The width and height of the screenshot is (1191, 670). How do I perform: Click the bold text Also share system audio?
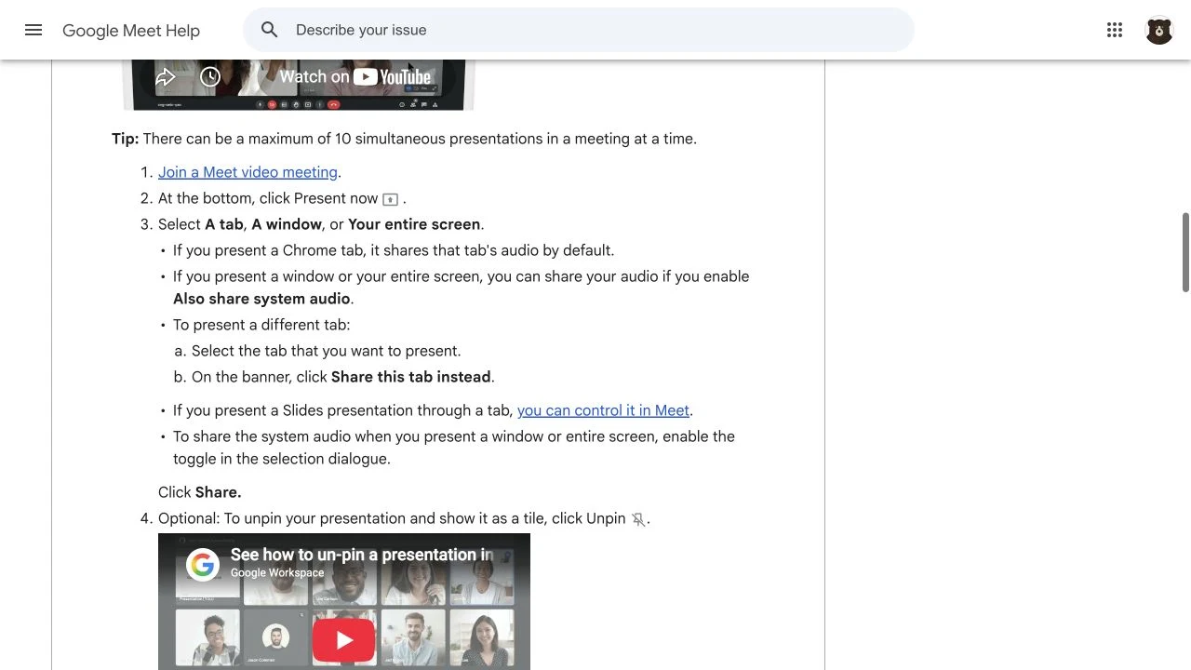pyautogui.click(x=261, y=299)
